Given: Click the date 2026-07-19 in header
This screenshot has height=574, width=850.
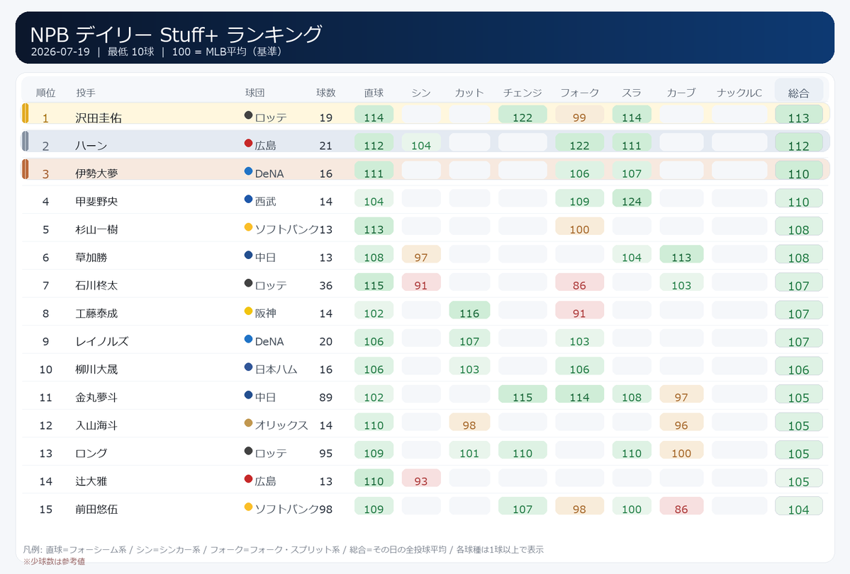Looking at the screenshot, I should click(60, 52).
